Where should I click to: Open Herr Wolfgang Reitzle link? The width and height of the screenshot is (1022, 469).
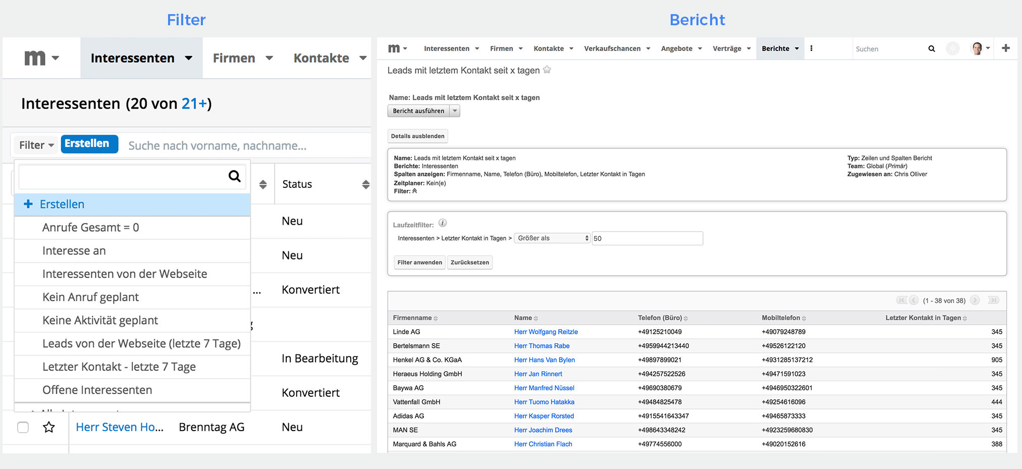[546, 332]
